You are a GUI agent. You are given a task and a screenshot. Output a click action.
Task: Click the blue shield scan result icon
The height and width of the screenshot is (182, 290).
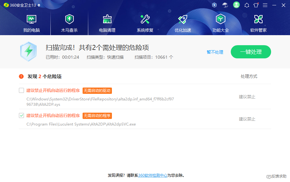click(28, 51)
